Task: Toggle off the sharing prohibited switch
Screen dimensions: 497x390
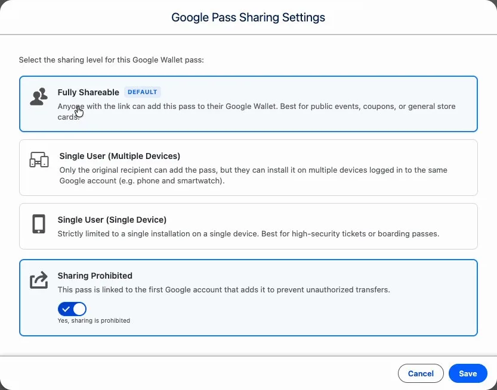Action: pyautogui.click(x=72, y=309)
